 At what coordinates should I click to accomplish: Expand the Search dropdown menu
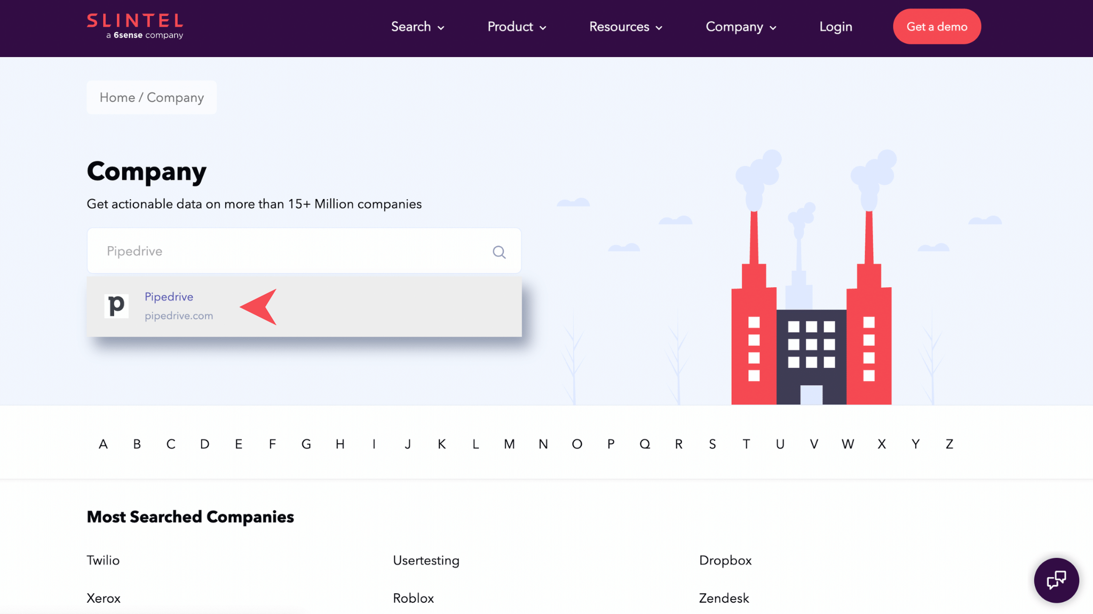point(417,27)
